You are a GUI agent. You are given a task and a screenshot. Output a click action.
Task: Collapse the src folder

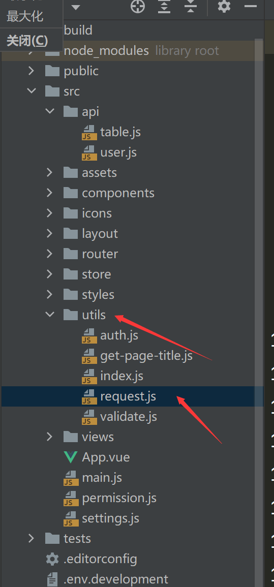click(32, 91)
